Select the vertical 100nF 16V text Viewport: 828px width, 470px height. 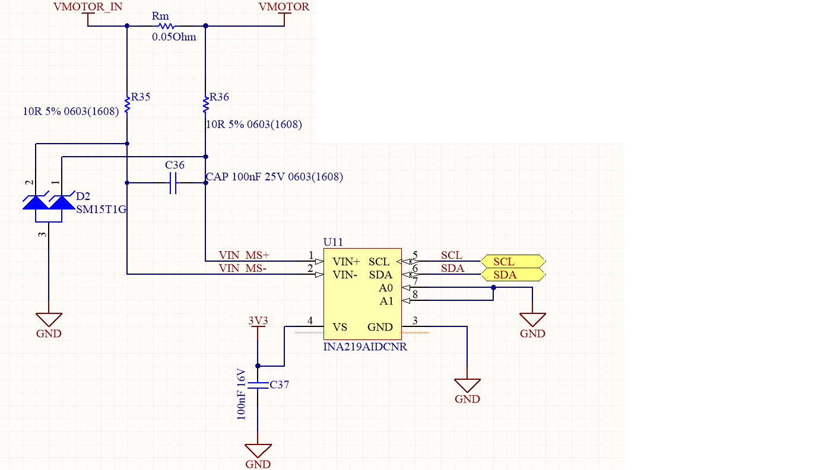[241, 393]
